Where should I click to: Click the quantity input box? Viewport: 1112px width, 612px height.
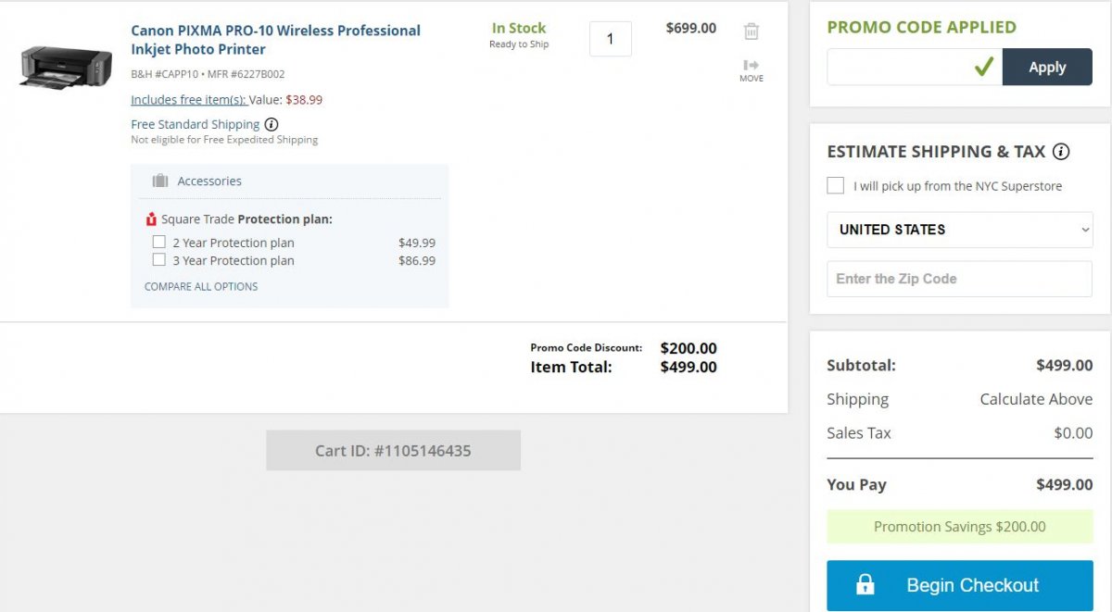(611, 39)
